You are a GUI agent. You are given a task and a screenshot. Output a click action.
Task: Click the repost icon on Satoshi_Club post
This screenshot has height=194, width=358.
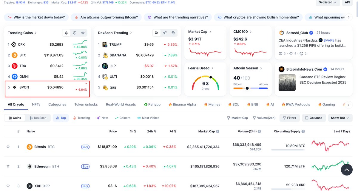(291, 54)
